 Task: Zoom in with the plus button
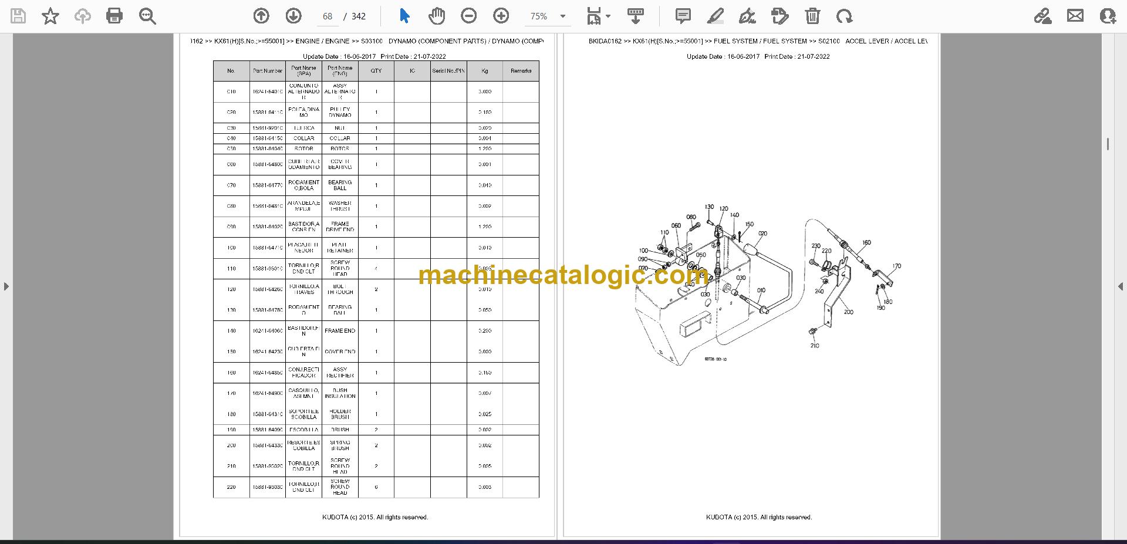(x=501, y=16)
